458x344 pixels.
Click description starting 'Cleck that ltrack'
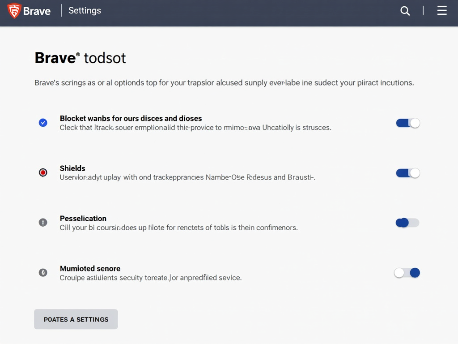coord(195,128)
